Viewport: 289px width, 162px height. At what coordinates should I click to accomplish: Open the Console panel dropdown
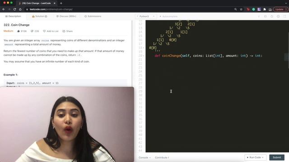coord(144,157)
